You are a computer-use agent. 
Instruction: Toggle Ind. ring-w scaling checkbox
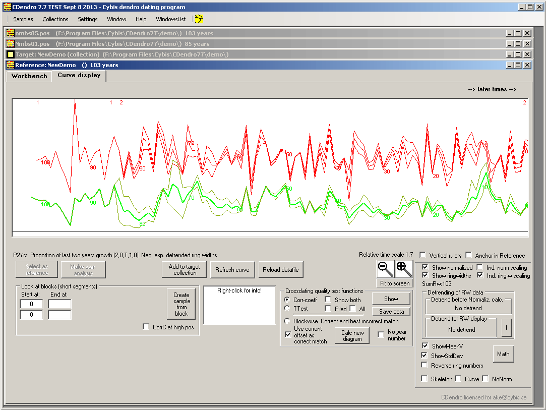click(x=480, y=275)
